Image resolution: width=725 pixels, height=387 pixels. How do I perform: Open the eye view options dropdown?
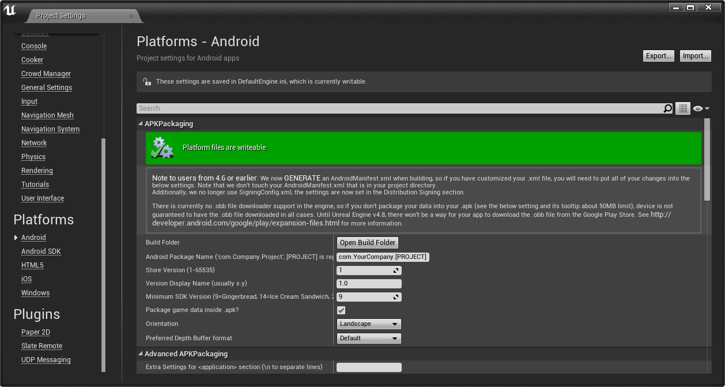tap(701, 108)
